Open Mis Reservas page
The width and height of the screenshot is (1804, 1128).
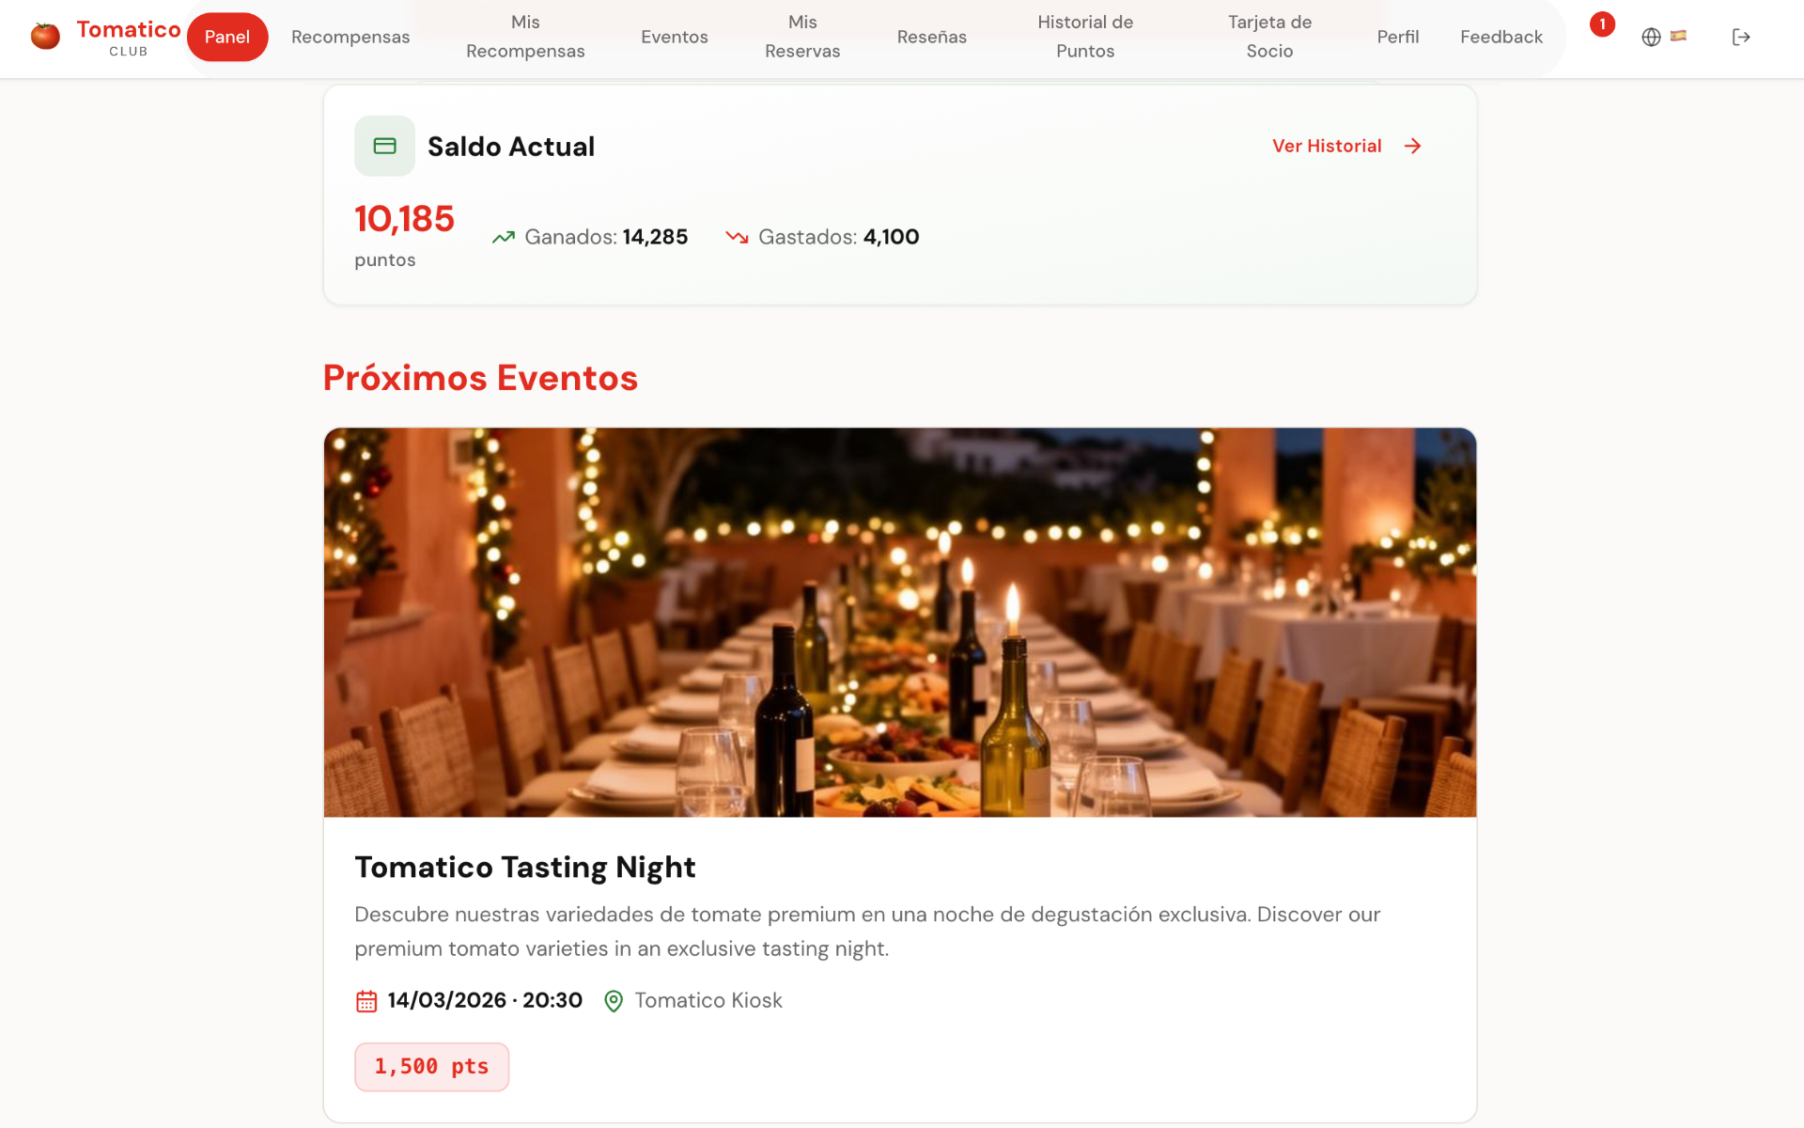[802, 37]
